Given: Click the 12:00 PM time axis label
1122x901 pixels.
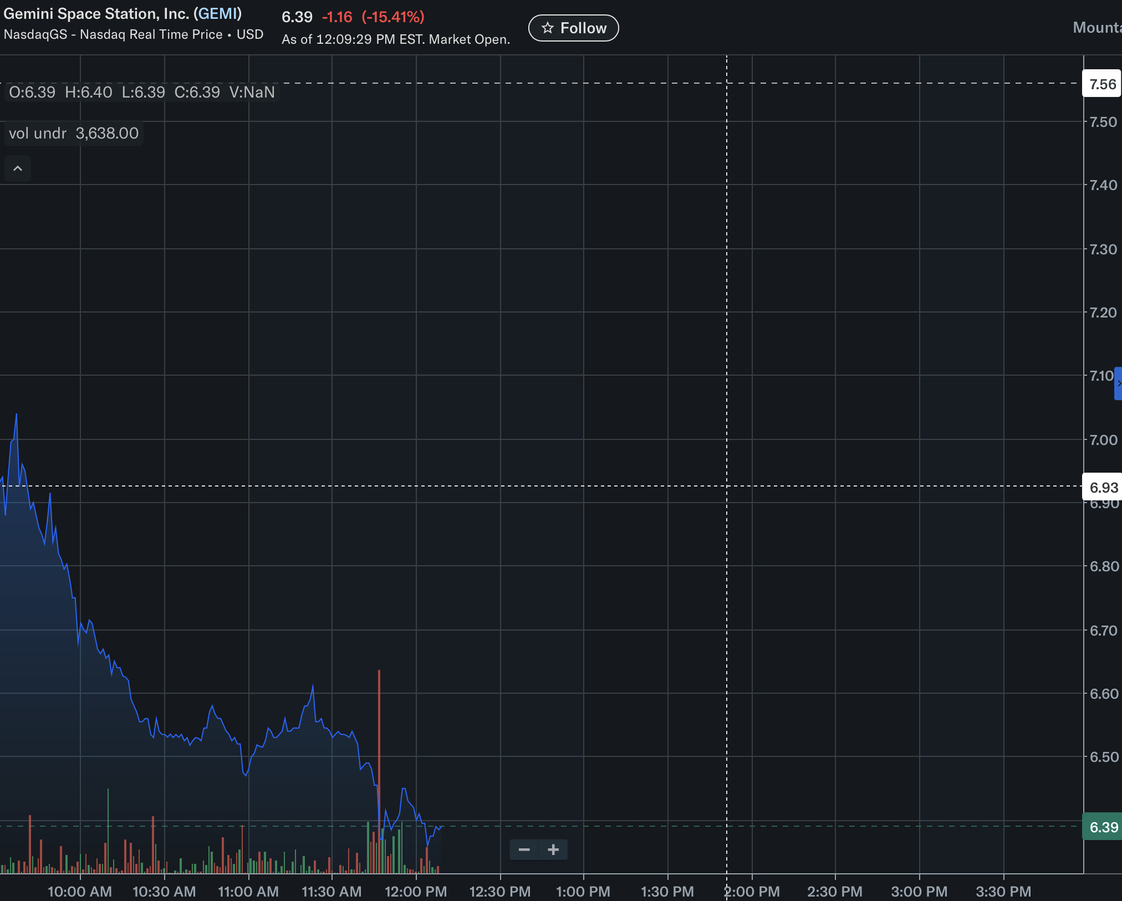Looking at the screenshot, I should coord(416,892).
